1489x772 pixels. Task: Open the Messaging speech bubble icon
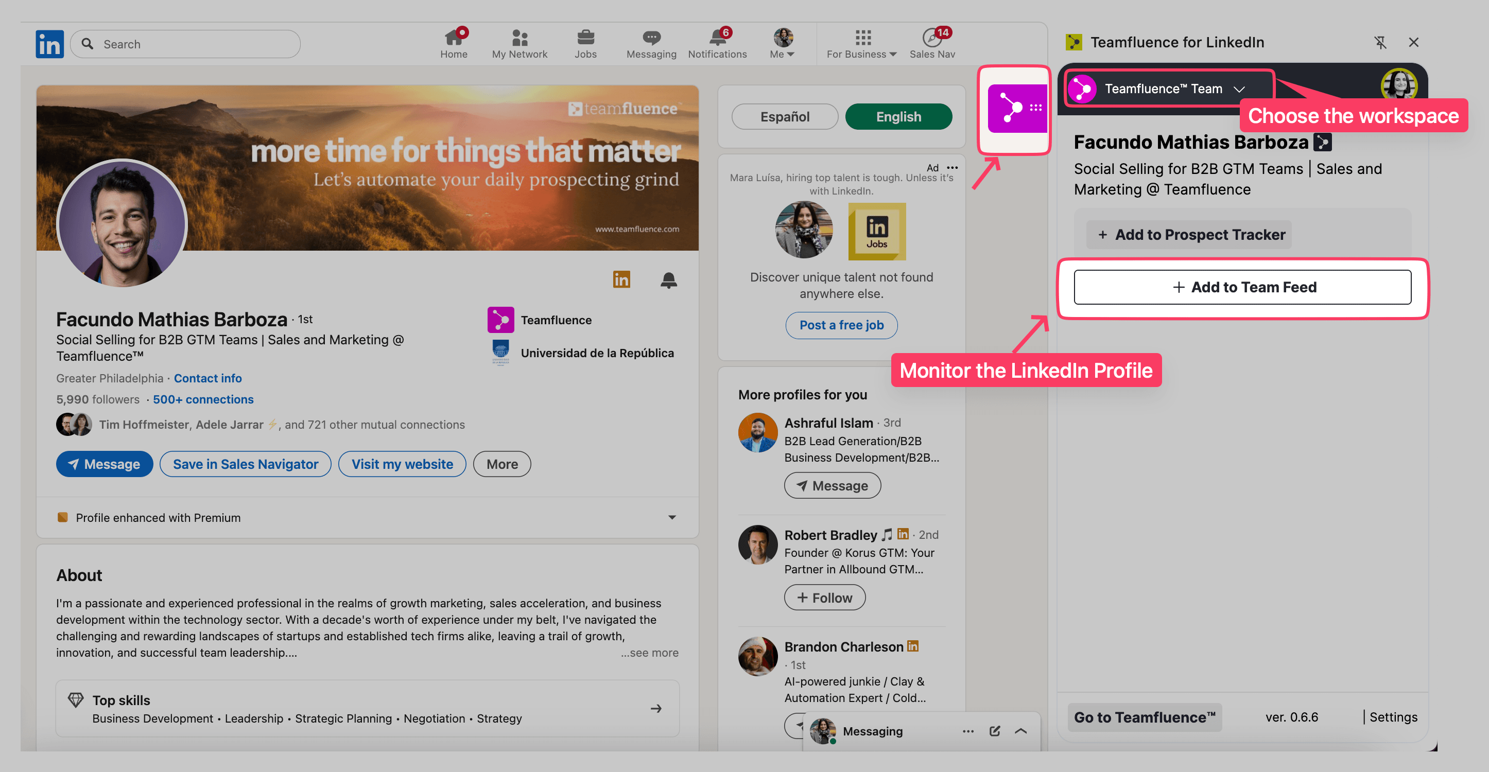click(x=651, y=38)
